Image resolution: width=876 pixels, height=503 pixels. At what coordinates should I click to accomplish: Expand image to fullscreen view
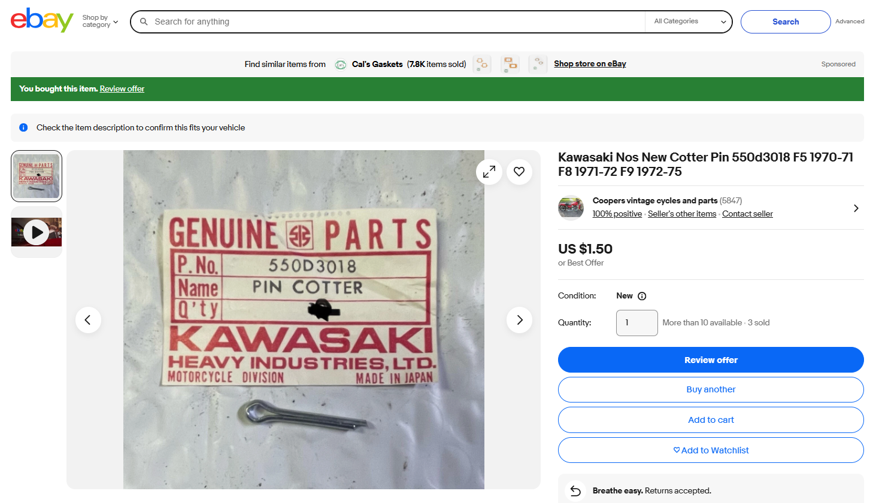pos(489,172)
